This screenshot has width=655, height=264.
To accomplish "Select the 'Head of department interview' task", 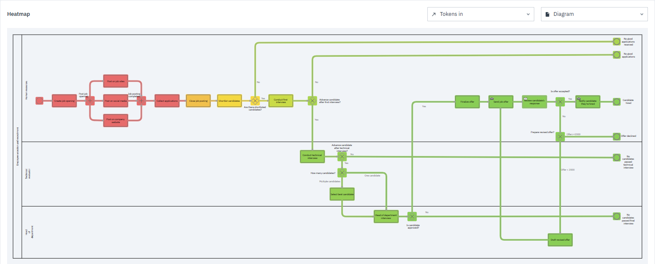I will [386, 216].
